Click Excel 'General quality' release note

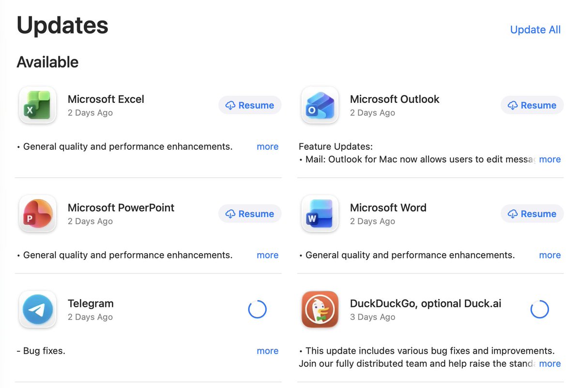coord(124,146)
